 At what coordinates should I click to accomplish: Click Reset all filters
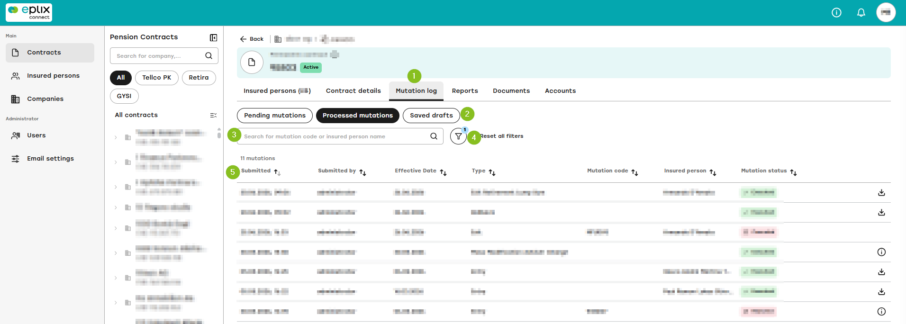tap(502, 136)
